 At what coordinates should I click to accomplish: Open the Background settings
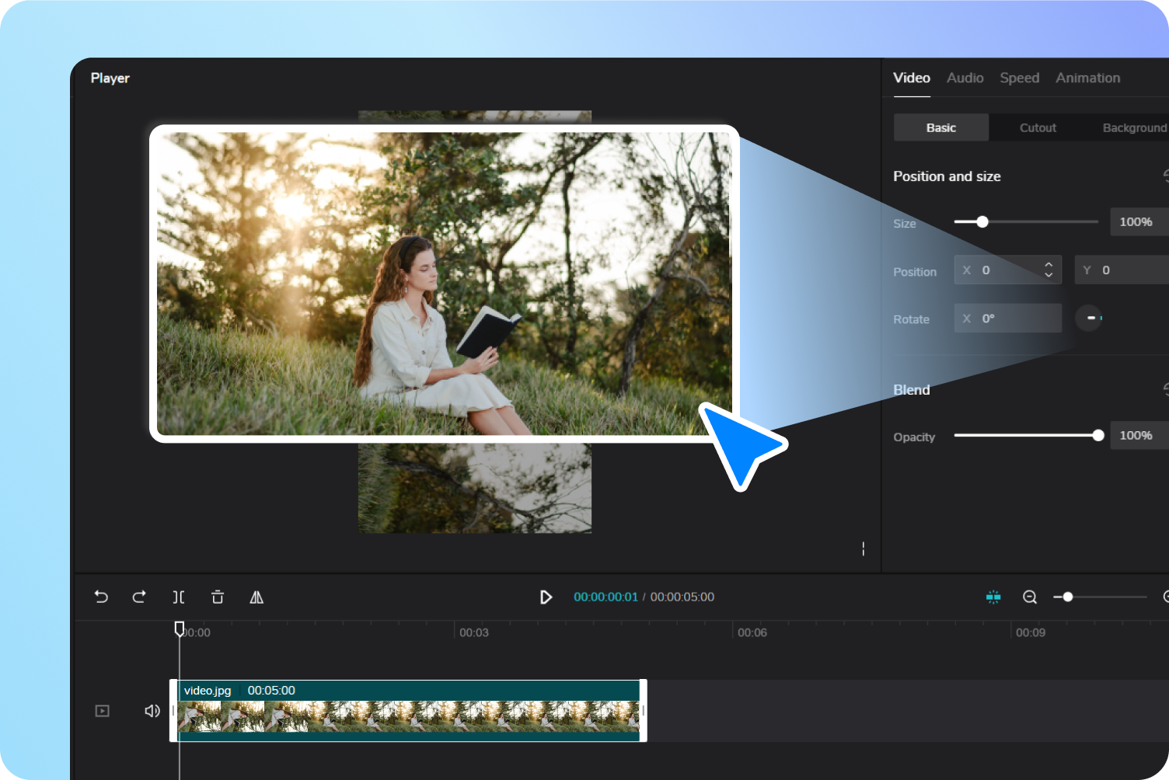[x=1134, y=127]
